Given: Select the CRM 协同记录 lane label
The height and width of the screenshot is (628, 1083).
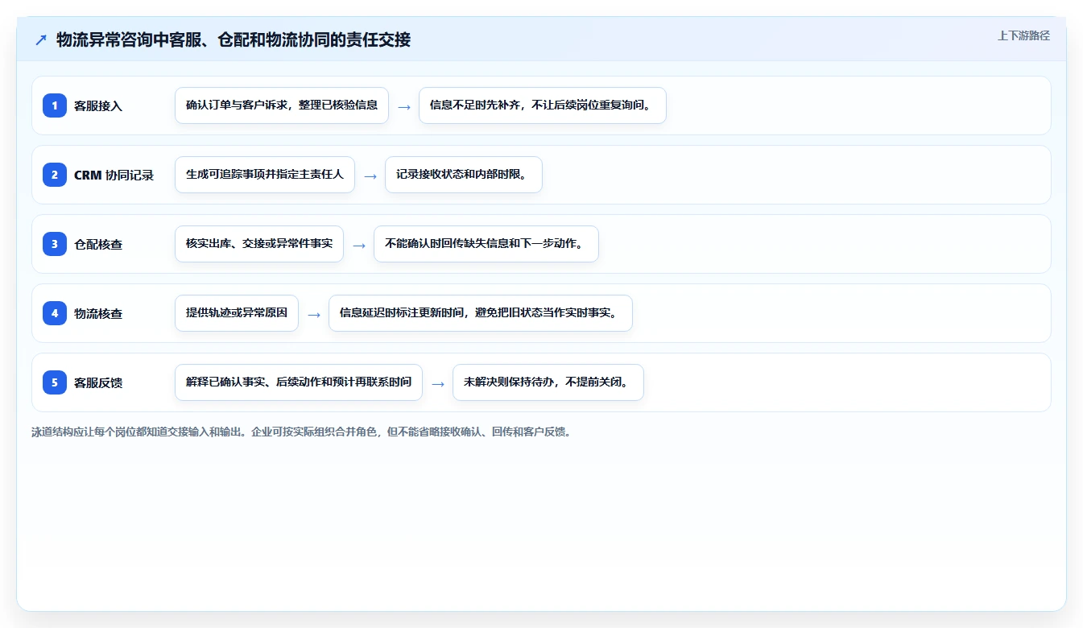Looking at the screenshot, I should tap(114, 175).
